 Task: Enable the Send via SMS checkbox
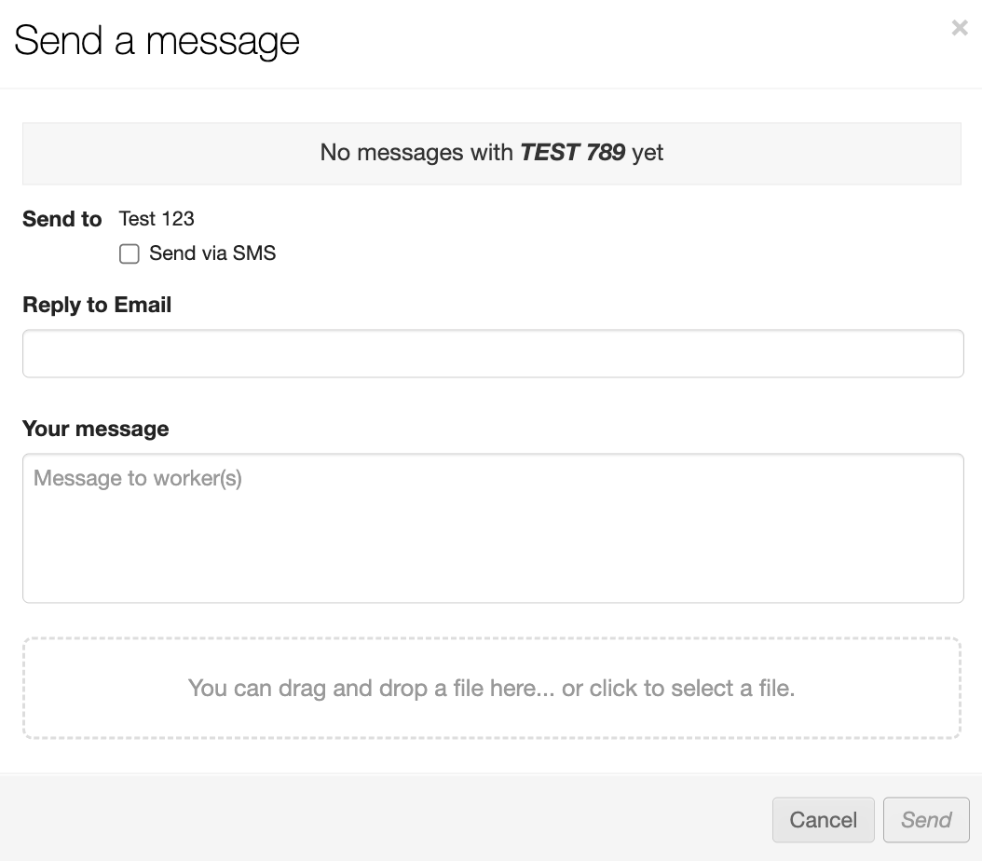[130, 253]
